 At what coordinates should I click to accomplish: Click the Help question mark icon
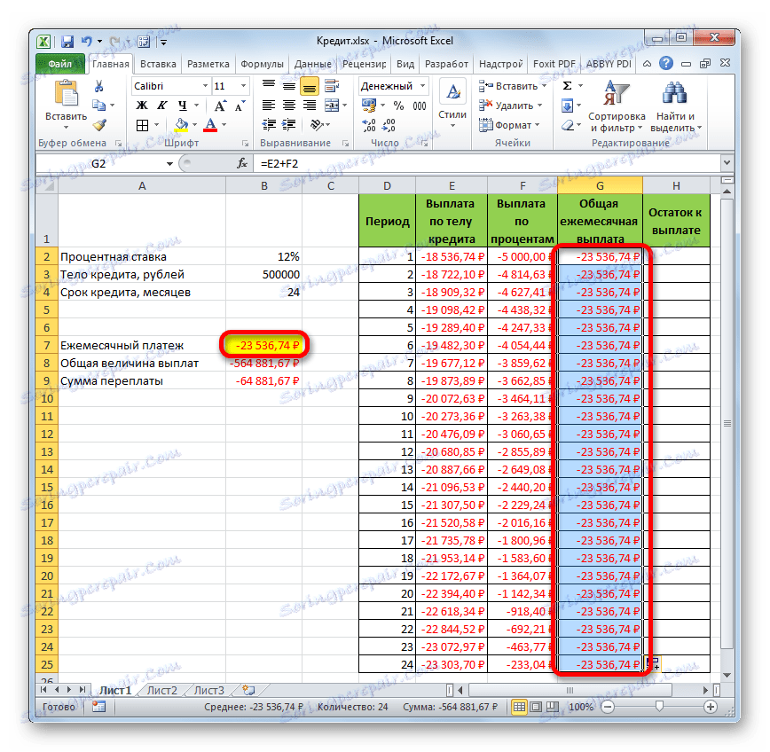(x=666, y=63)
